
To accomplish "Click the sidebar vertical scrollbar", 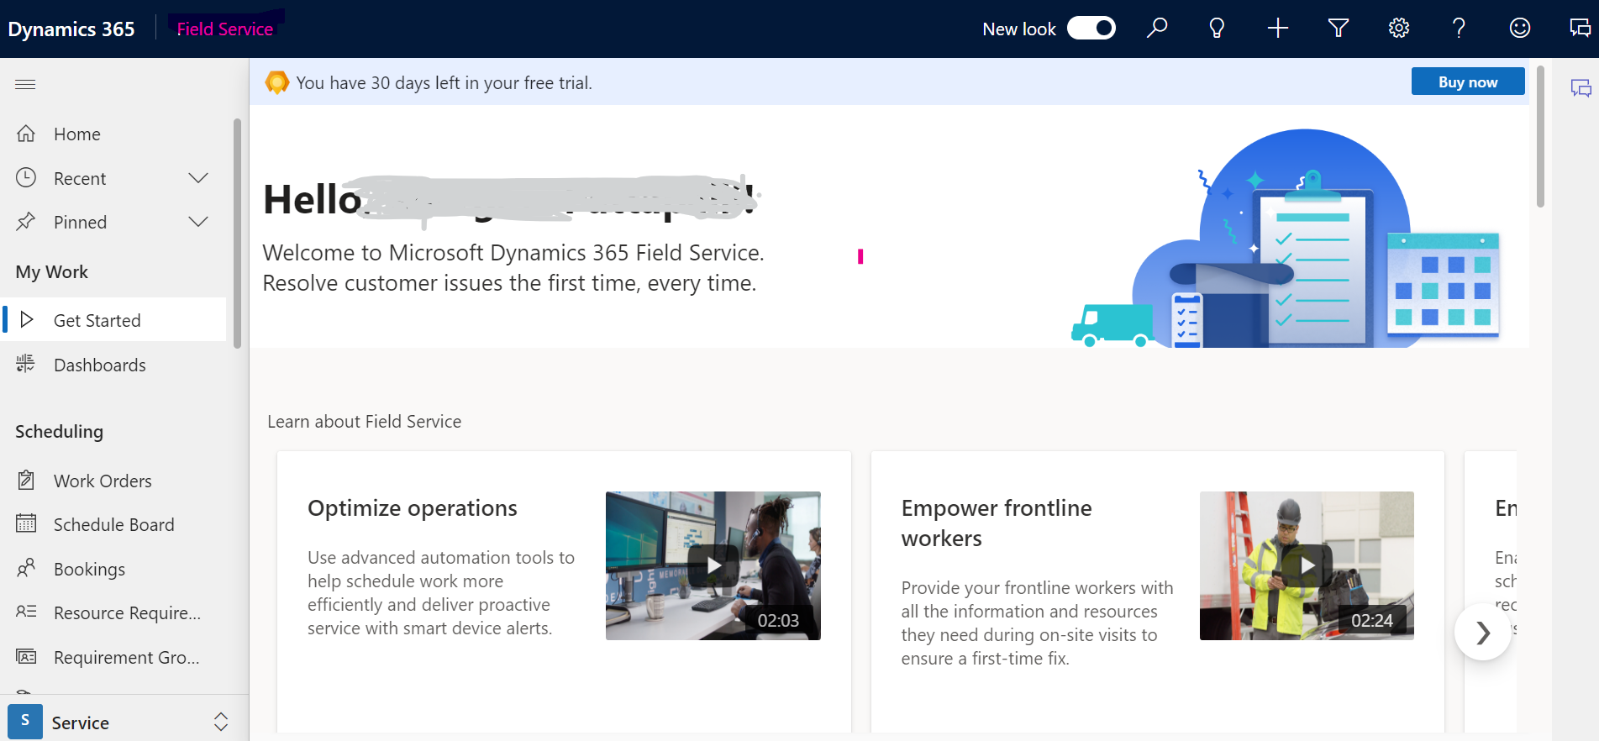I will [x=237, y=233].
